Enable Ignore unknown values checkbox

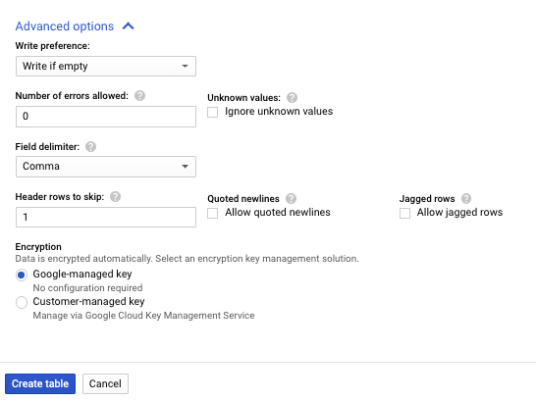(213, 112)
